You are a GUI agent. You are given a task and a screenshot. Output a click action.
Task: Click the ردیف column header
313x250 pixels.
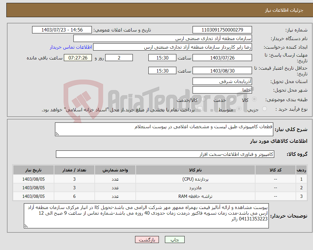[x=301, y=170]
